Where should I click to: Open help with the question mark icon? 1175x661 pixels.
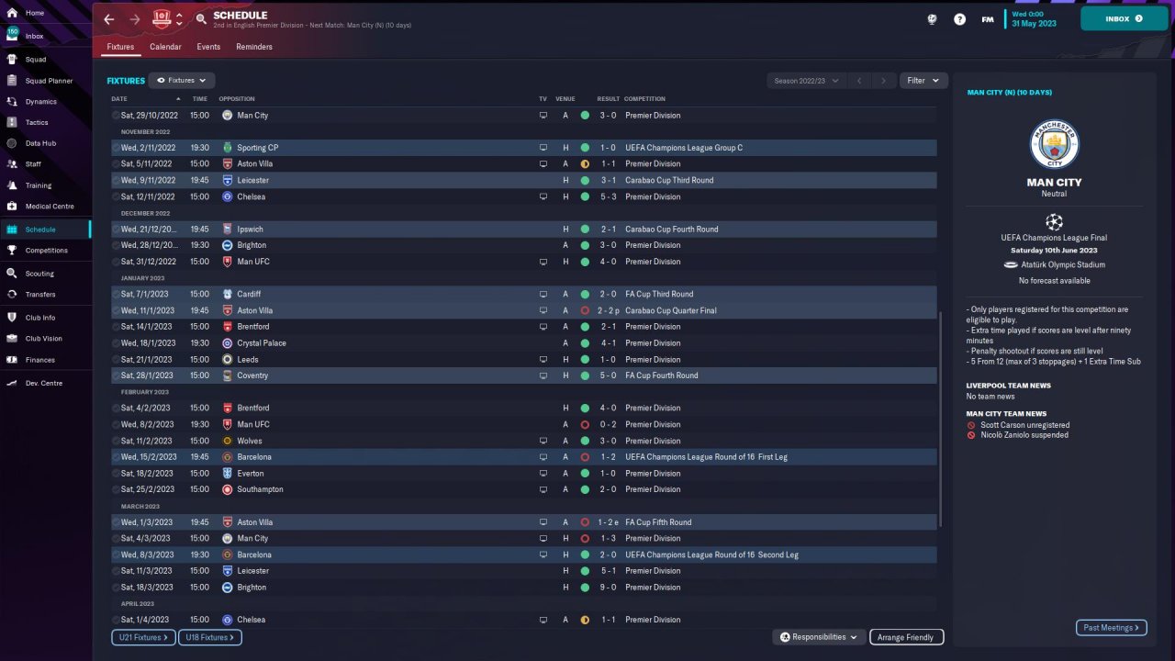click(x=959, y=18)
